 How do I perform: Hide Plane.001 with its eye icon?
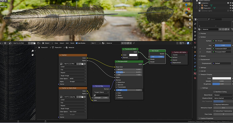click(231, 8)
